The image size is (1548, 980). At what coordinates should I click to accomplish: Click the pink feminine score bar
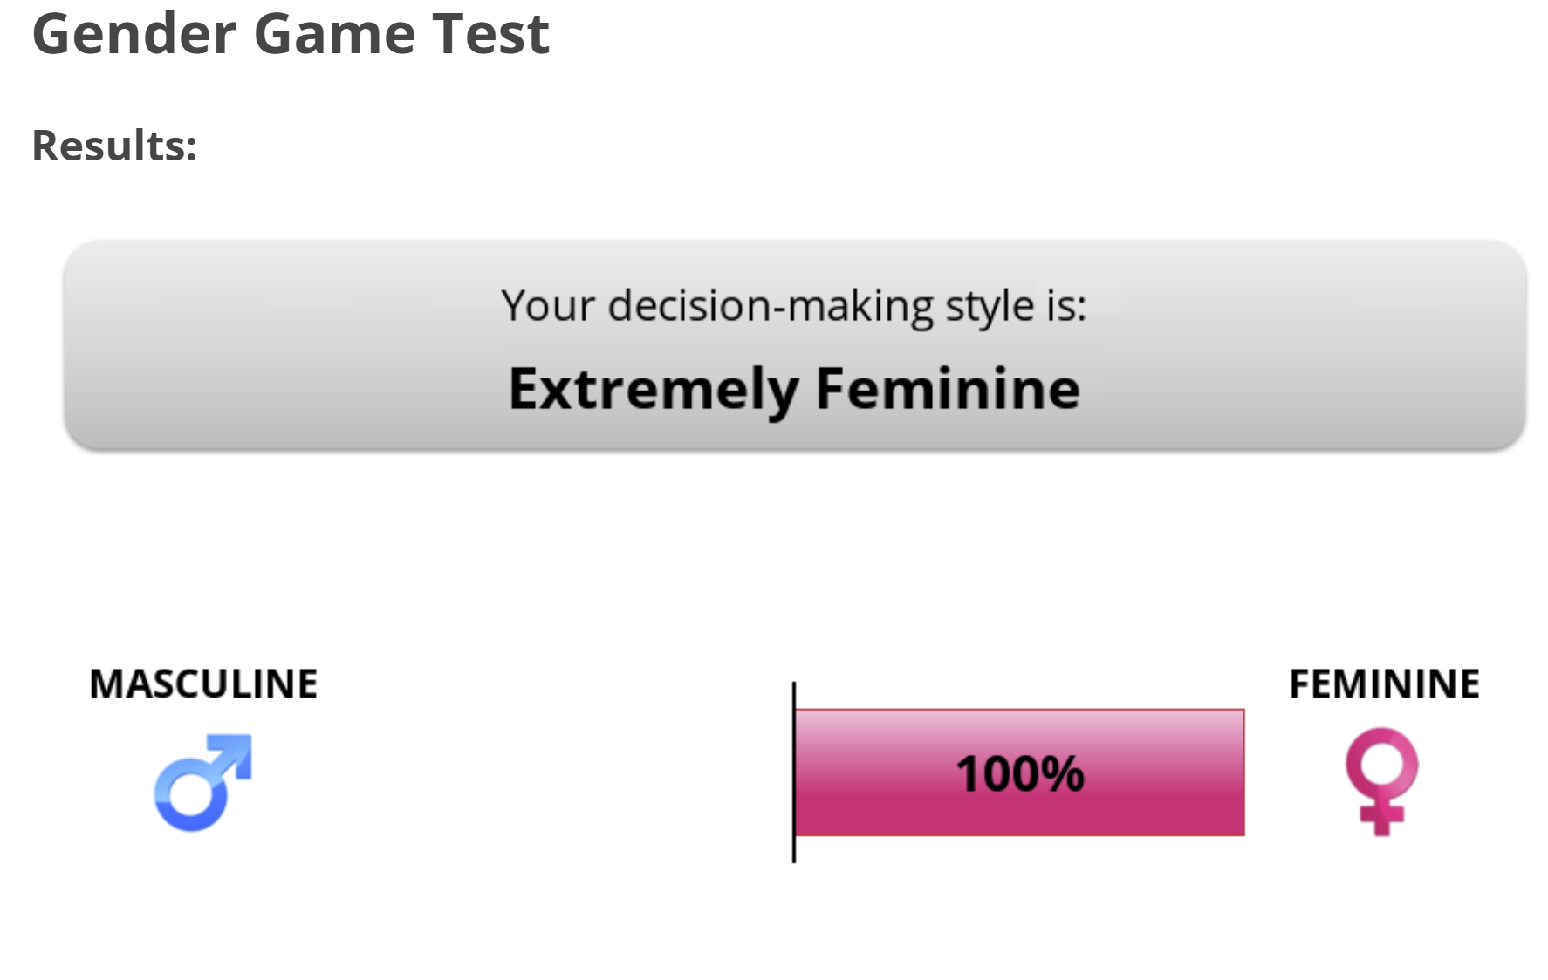coord(1019,772)
